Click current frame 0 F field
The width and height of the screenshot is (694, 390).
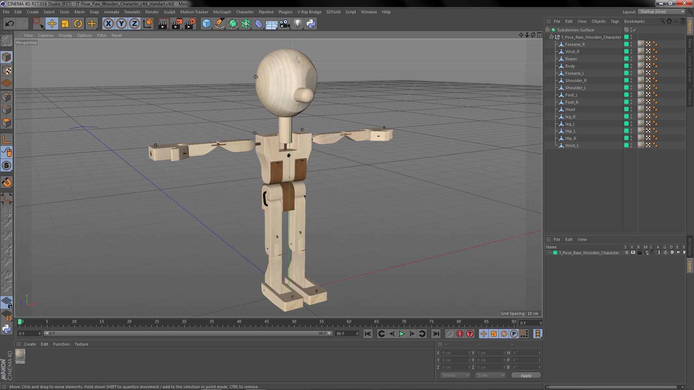29,334
